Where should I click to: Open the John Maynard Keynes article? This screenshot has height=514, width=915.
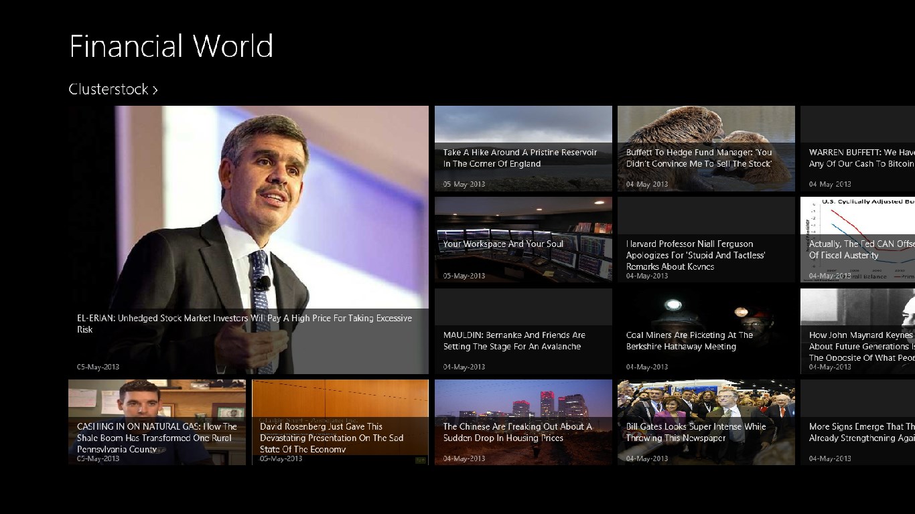click(x=861, y=346)
